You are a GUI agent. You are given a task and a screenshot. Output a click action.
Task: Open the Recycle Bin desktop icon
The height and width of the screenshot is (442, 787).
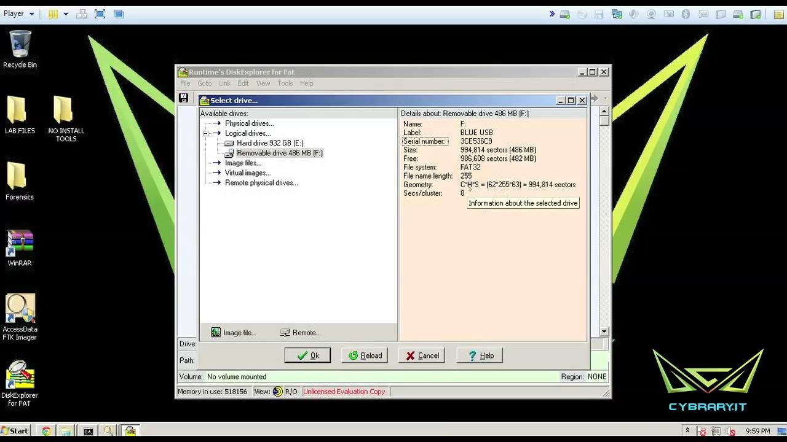(x=20, y=49)
